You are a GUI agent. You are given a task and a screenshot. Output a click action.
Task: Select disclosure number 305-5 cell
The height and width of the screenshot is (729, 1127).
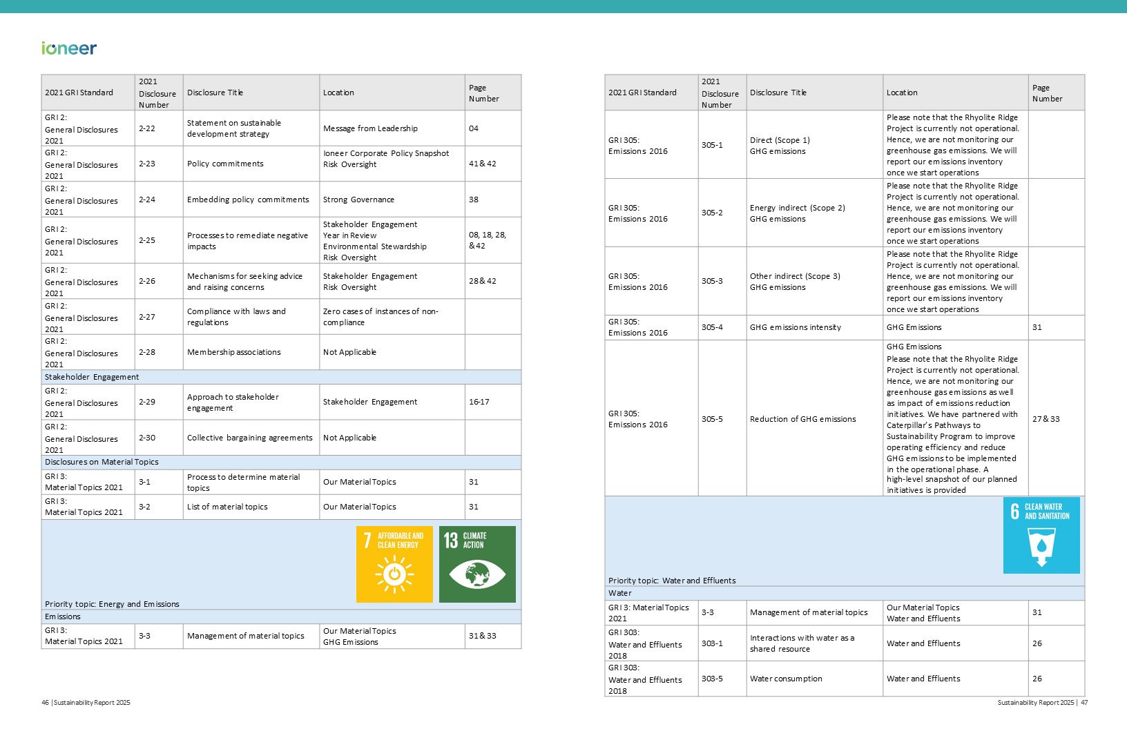(x=712, y=419)
